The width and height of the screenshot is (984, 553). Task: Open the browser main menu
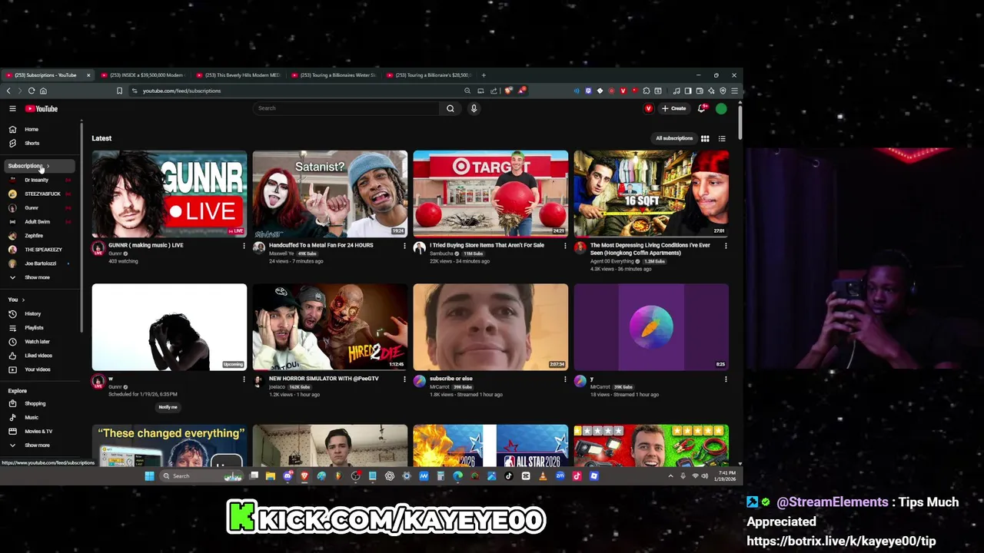point(734,91)
